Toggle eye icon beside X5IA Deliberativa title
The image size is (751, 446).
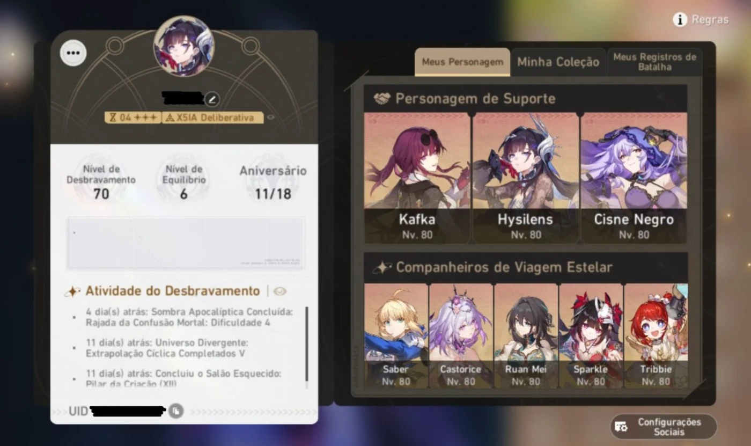click(271, 118)
